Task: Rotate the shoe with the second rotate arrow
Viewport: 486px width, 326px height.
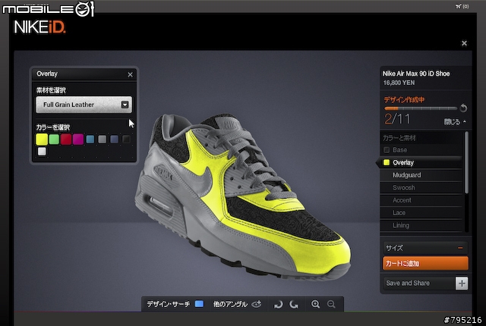Action: 294,304
